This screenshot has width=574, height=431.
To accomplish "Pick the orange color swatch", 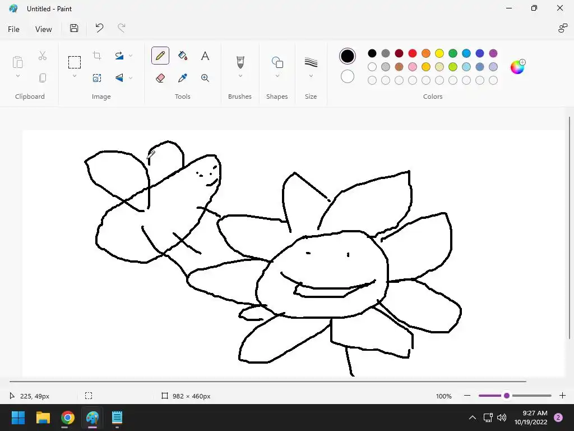I will pyautogui.click(x=426, y=53).
